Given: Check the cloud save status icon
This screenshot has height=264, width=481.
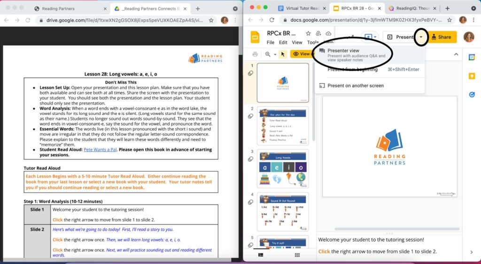Looking at the screenshot, I should coord(328,33).
